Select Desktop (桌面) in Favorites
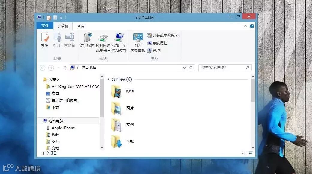Image resolution: width=312 pixels, height=174 pixels. click(52, 94)
